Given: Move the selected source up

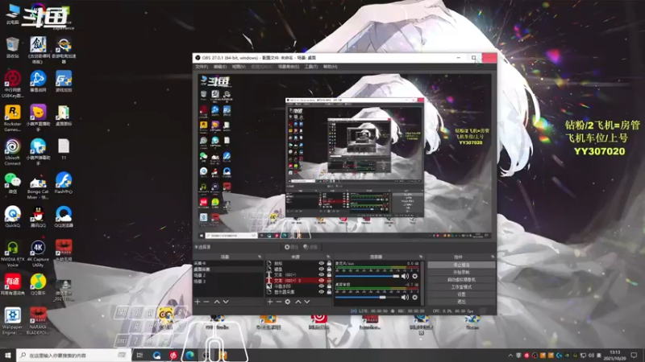Looking at the screenshot, I should point(298,302).
